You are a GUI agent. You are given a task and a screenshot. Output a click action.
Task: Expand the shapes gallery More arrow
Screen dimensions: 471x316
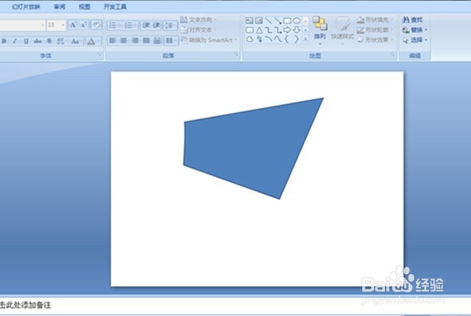click(x=305, y=39)
